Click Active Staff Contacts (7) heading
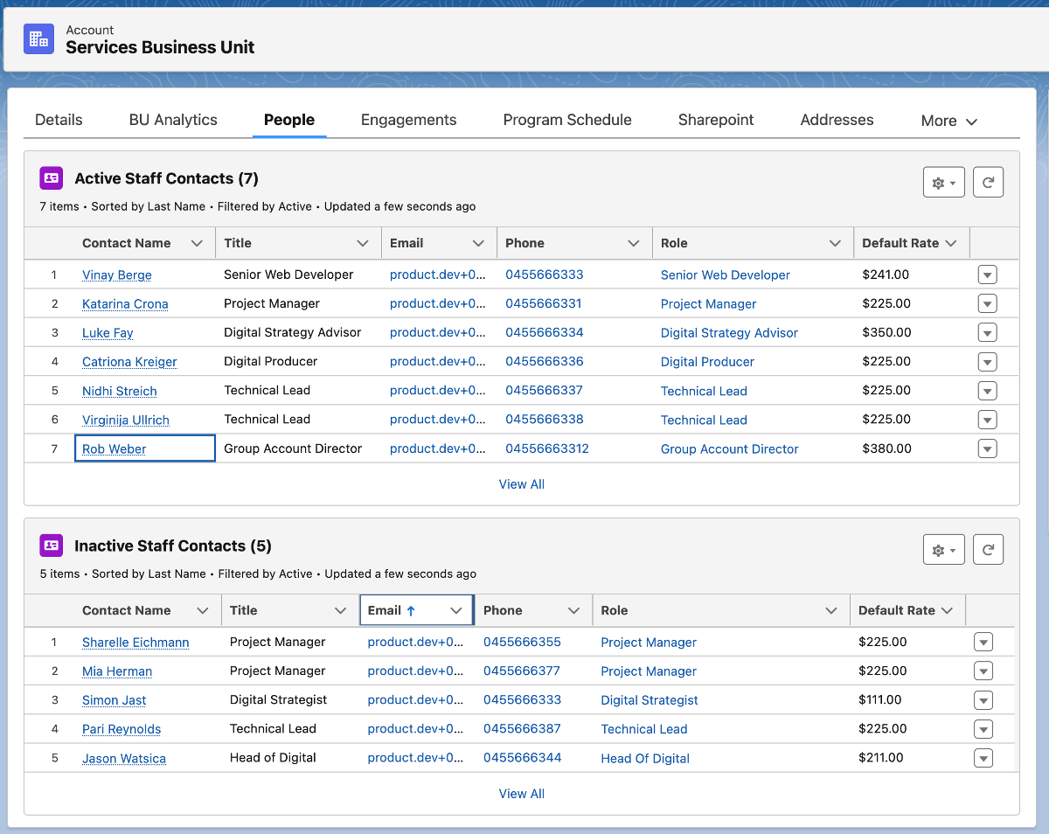 (166, 178)
